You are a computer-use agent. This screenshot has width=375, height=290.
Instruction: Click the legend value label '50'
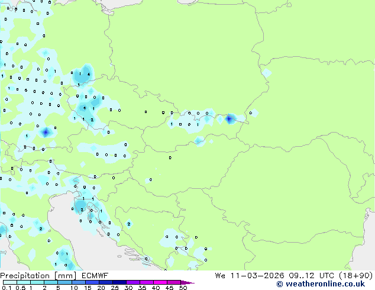(x=183, y=288)
